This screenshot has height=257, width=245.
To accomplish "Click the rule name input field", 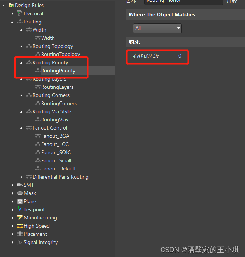I will (183, 1).
